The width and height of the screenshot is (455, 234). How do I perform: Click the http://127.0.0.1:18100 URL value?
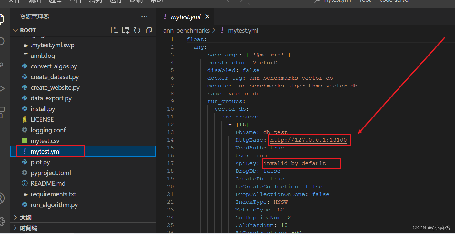tap(308, 140)
